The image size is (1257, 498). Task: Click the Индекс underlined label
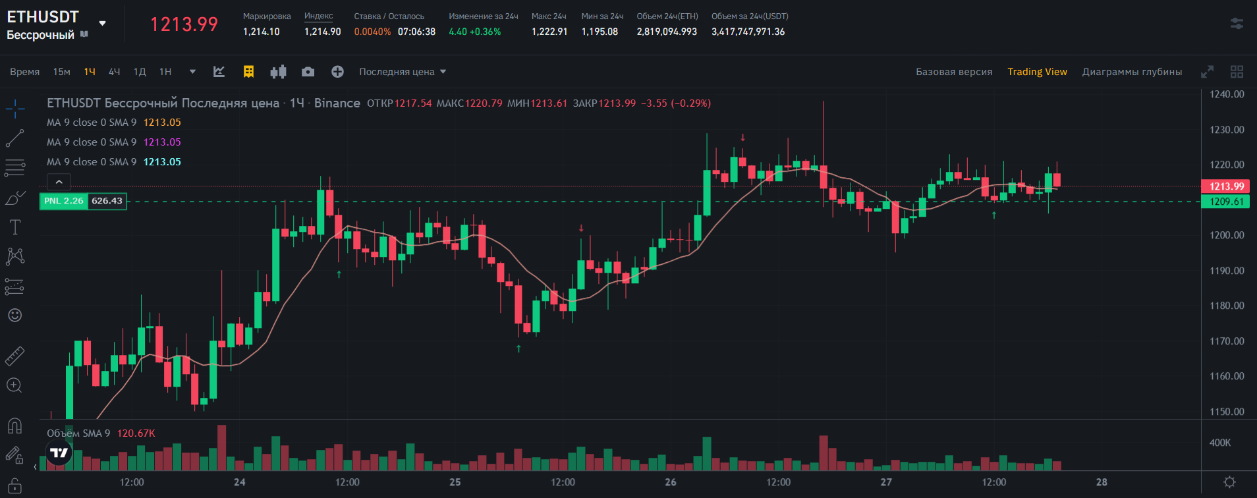click(319, 16)
